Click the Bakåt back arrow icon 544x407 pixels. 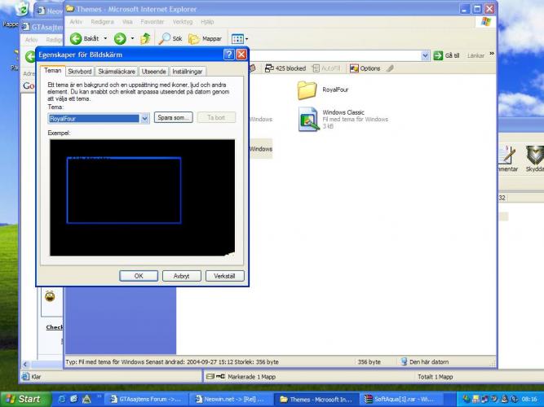76,38
